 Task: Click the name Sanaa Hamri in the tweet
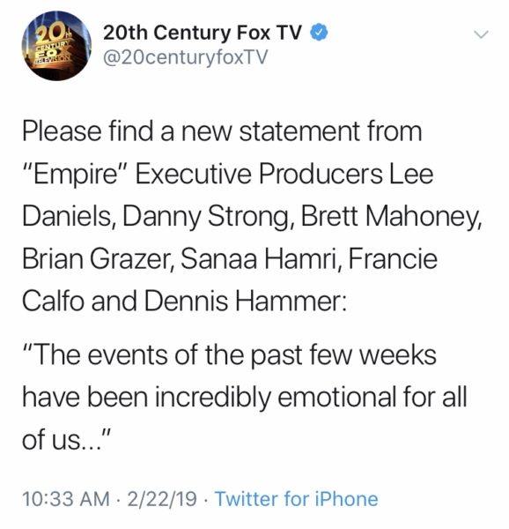tap(260, 258)
